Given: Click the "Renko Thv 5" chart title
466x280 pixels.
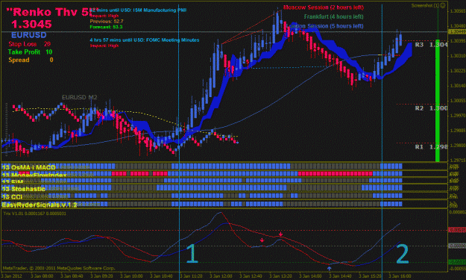Looking at the screenshot, I should tap(52, 12).
